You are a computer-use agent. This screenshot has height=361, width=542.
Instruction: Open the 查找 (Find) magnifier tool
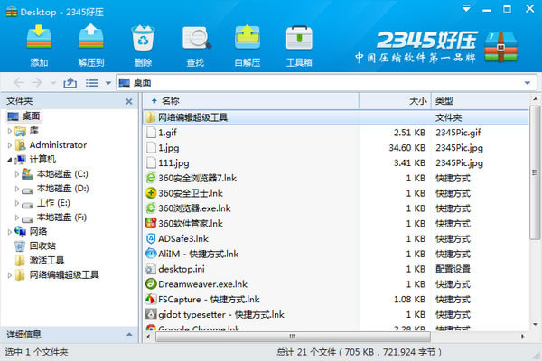click(195, 42)
